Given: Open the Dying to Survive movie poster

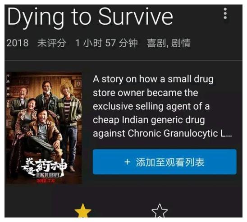Looking at the screenshot, I should click(x=44, y=128).
